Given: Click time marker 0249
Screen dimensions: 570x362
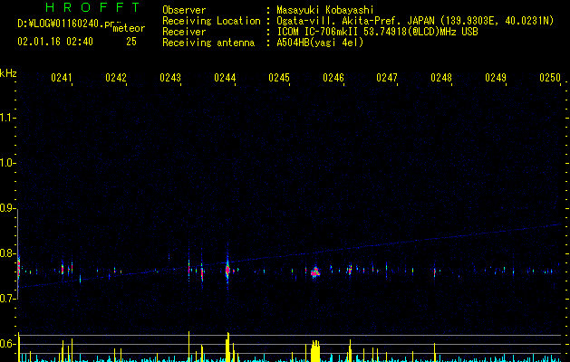Looking at the screenshot, I should pyautogui.click(x=496, y=78).
